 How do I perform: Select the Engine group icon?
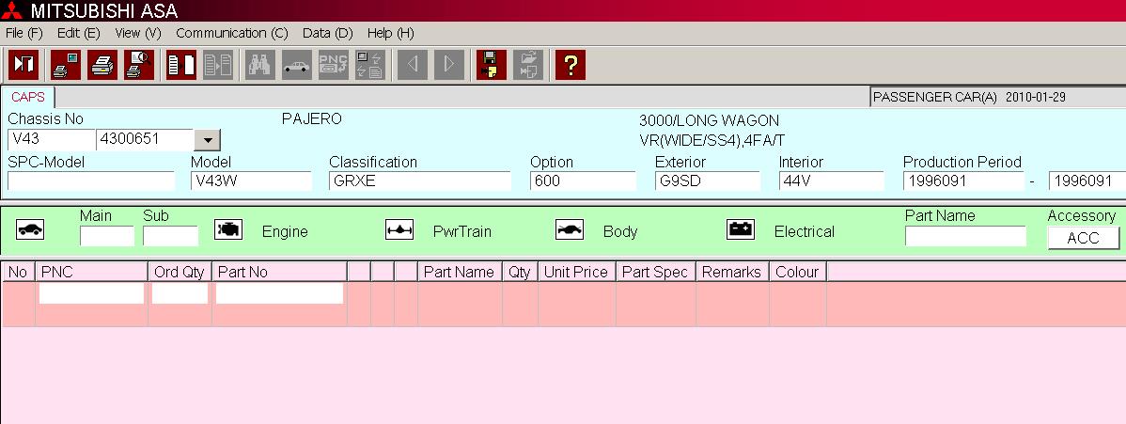click(228, 230)
